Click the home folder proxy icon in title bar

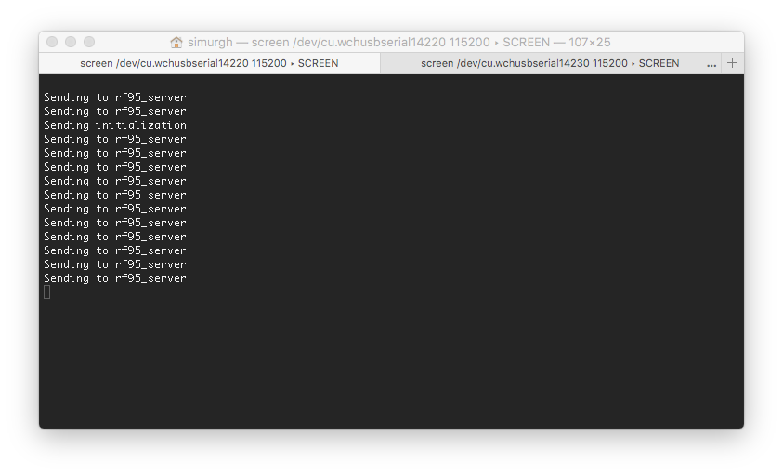[176, 43]
